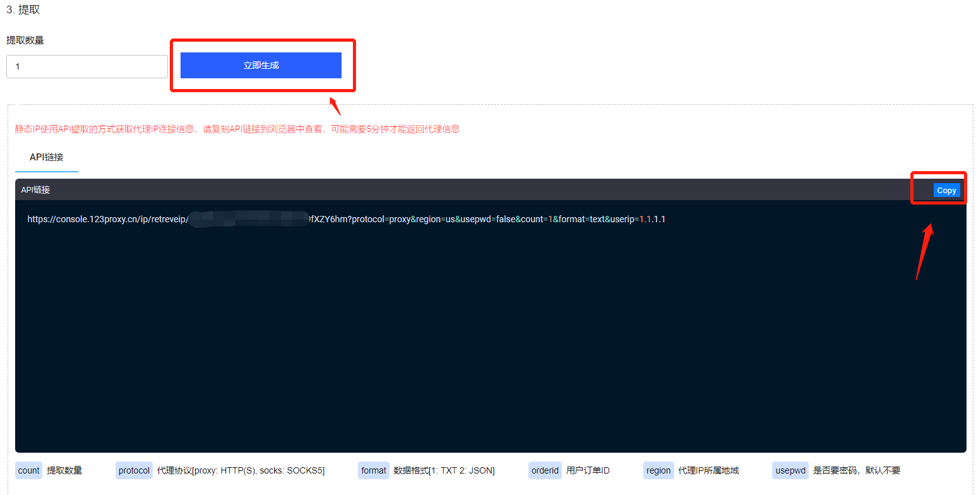
Task: Click the format description mentioning TXT and JSON
Action: pos(444,470)
